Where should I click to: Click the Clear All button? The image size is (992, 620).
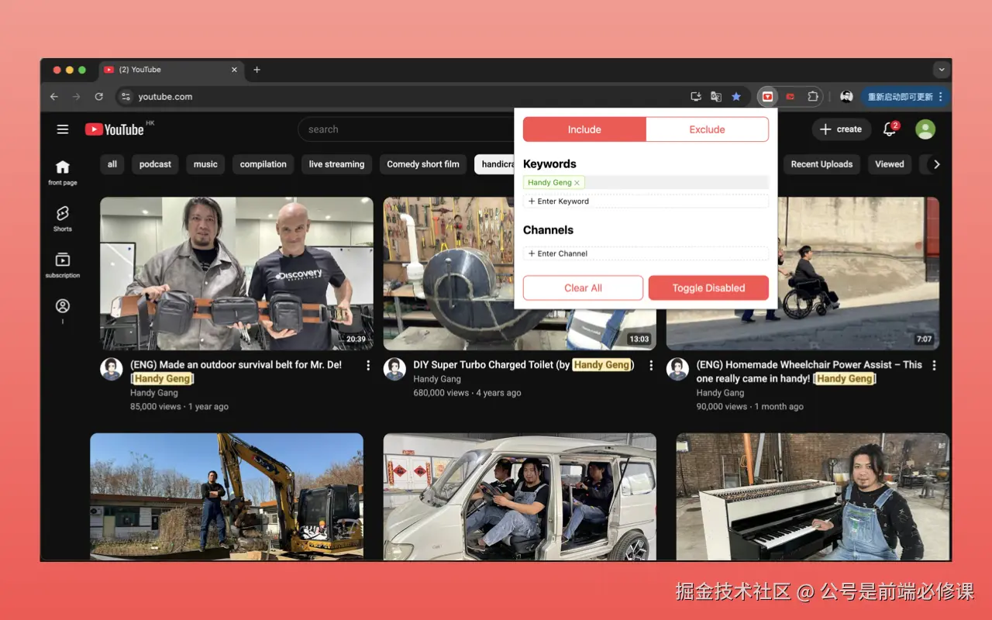pyautogui.click(x=583, y=288)
